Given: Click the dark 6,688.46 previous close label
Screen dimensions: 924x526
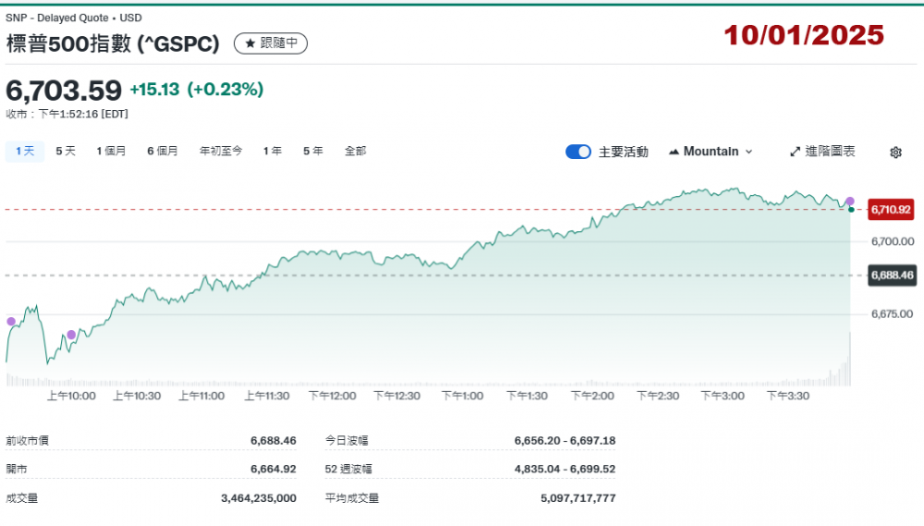Looking at the screenshot, I should pyautogui.click(x=891, y=275).
